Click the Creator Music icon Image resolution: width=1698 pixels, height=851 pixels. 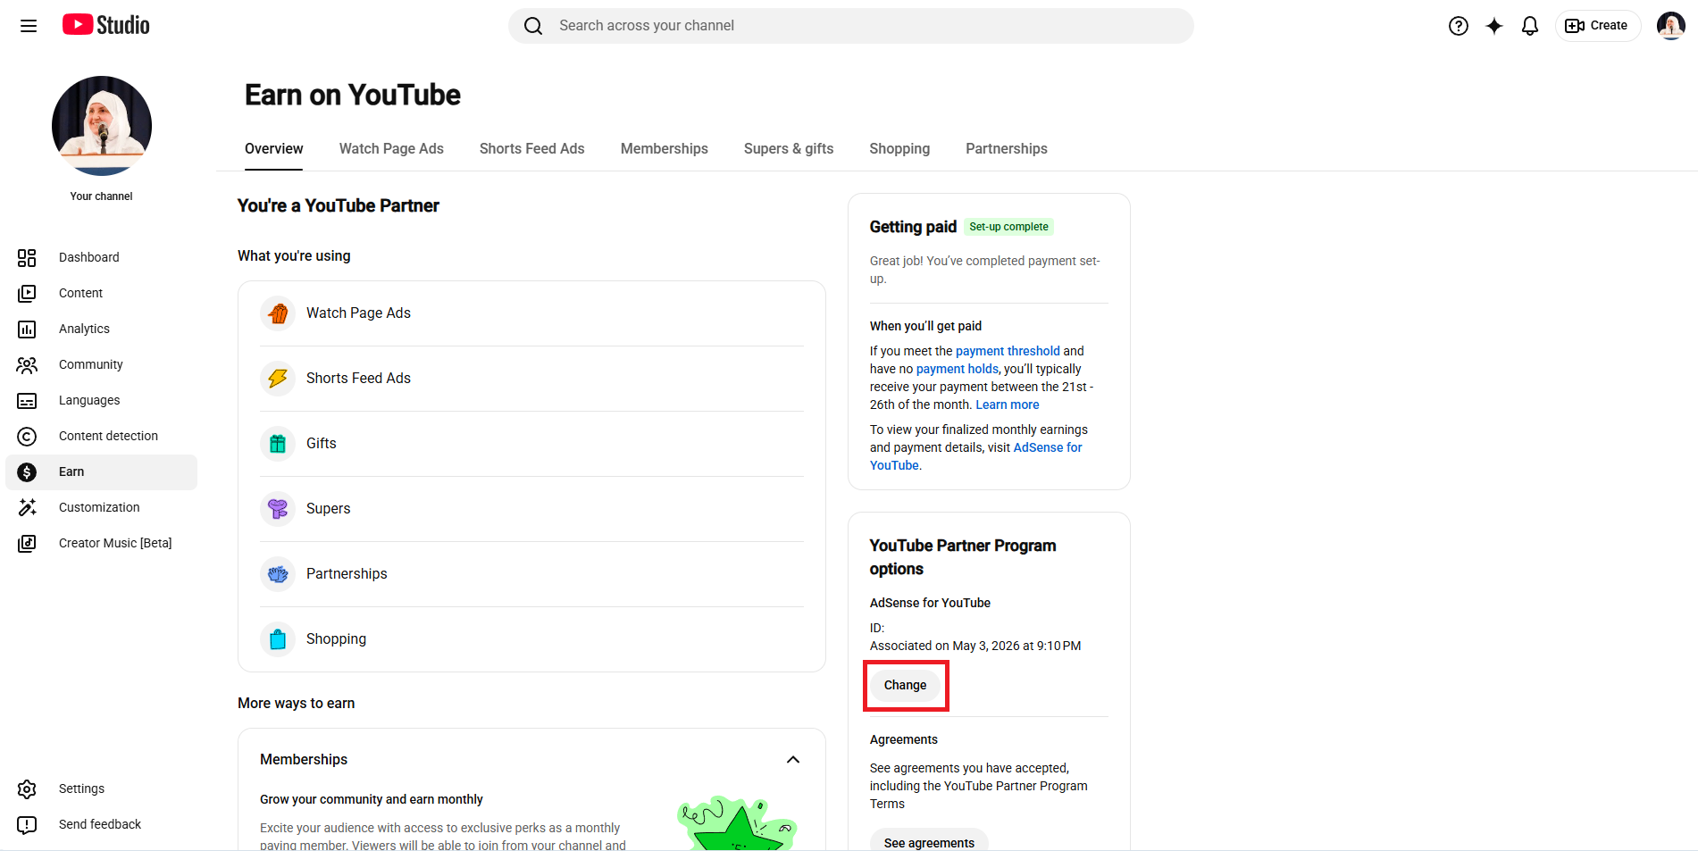coord(27,543)
